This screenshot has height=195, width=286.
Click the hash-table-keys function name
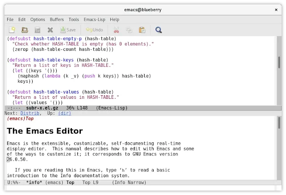tap(54, 60)
